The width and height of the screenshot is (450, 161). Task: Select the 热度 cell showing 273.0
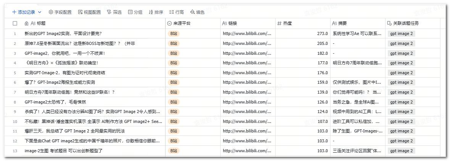[303, 34]
